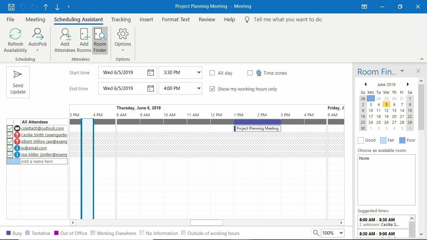The image size is (427, 240).
Task: Open the File menu
Action: tap(10, 19)
